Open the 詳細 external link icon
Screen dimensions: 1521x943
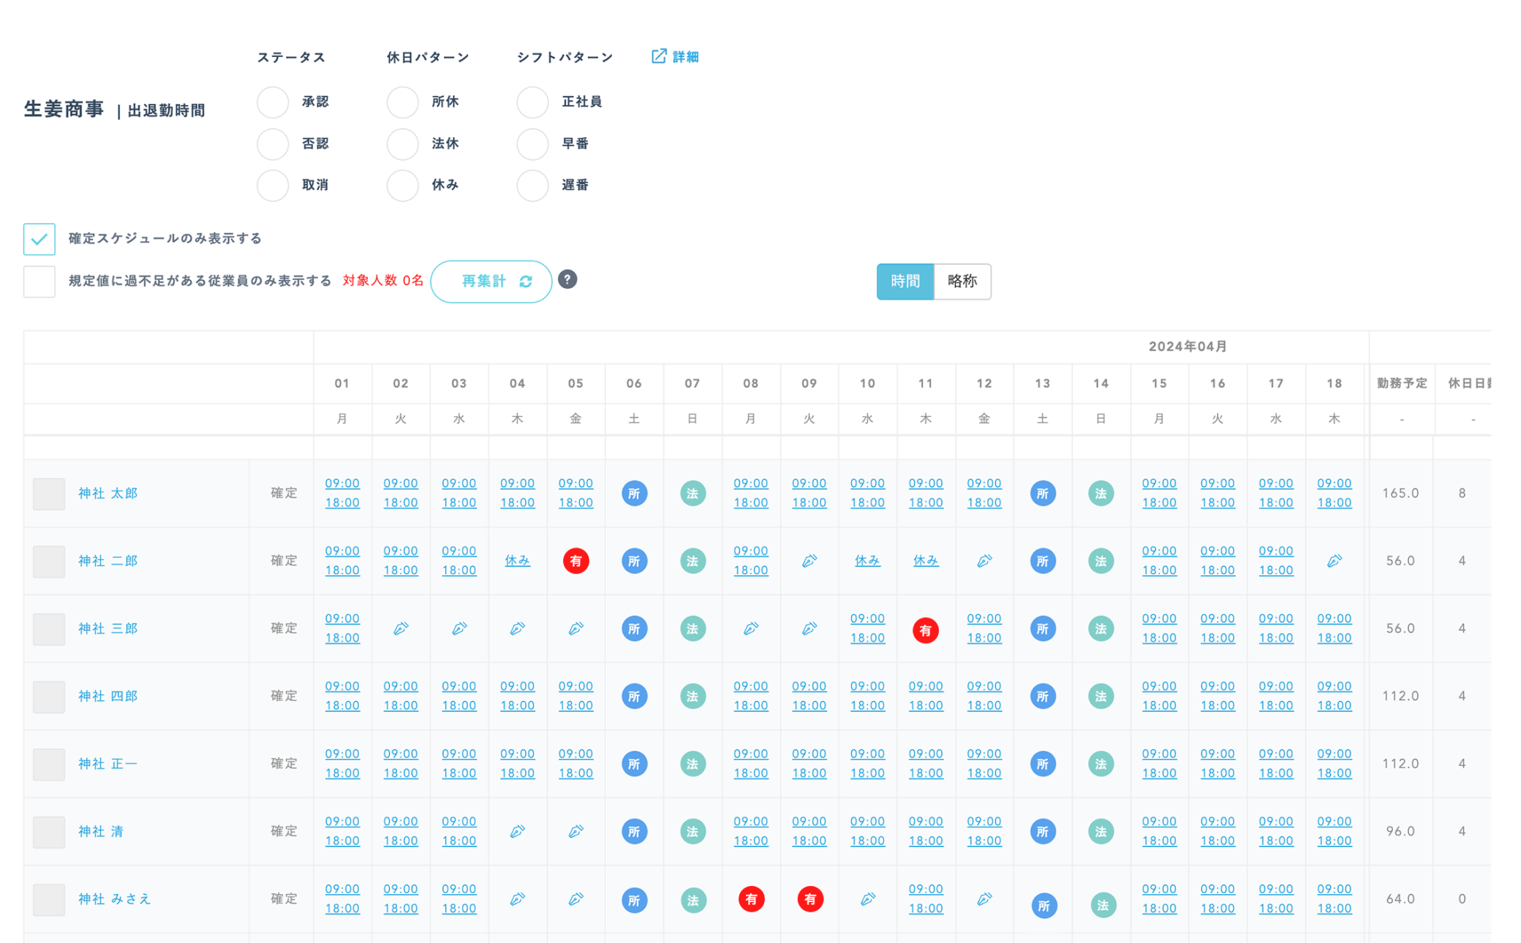(x=659, y=56)
